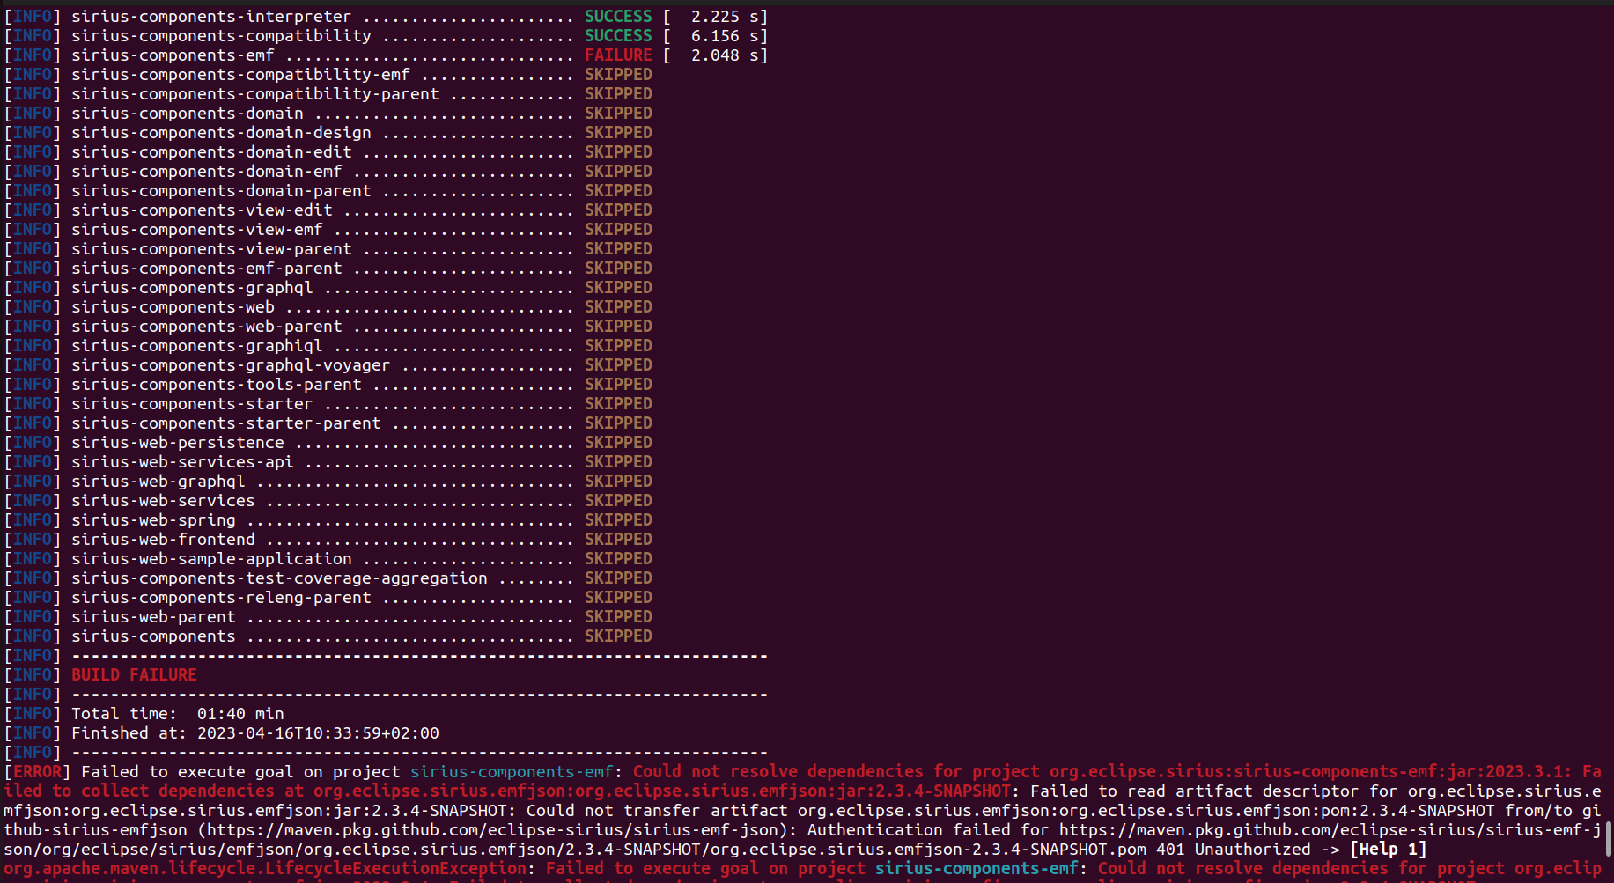The image size is (1614, 883).
Task: Click the [Help 1] reference
Action: 1388,850
